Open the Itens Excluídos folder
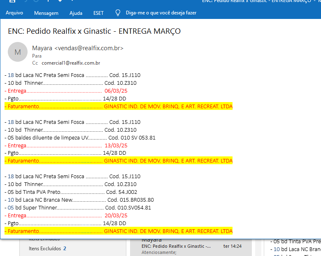Image resolution: width=321 pixels, height=256 pixels. tap(45, 249)
